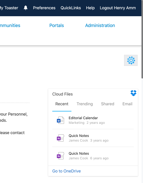Open the Administration section
The width and height of the screenshot is (143, 183).
coord(100,25)
